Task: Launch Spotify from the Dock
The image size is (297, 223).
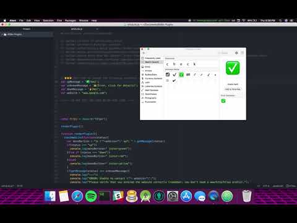Action: pos(91,196)
